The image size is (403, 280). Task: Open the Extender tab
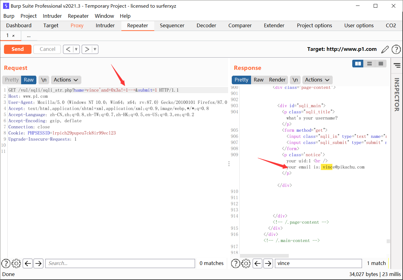tap(274, 25)
